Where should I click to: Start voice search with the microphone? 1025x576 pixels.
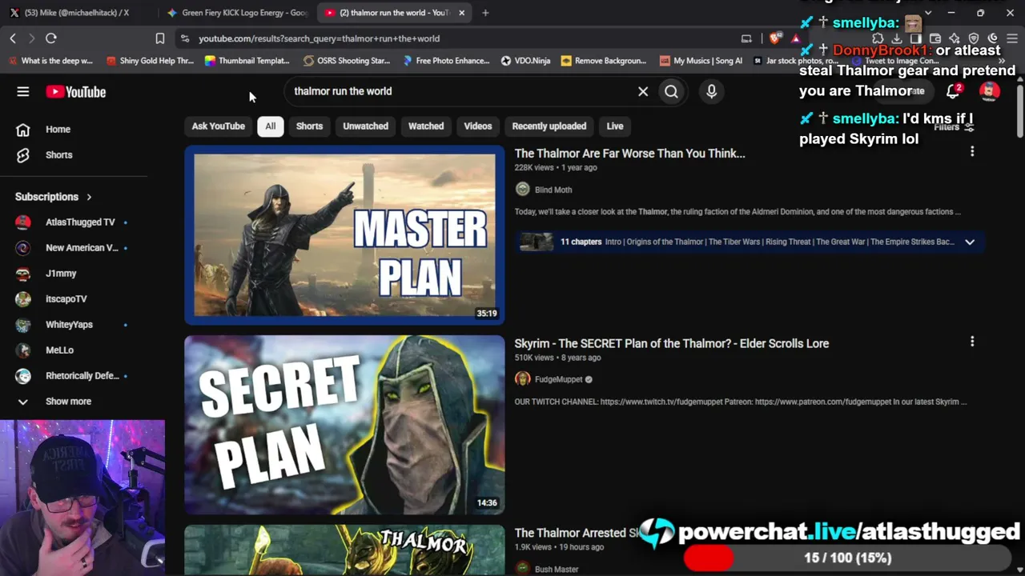[x=711, y=91]
